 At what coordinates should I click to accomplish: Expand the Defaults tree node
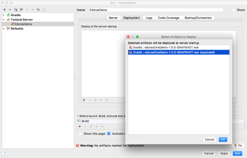4,29
